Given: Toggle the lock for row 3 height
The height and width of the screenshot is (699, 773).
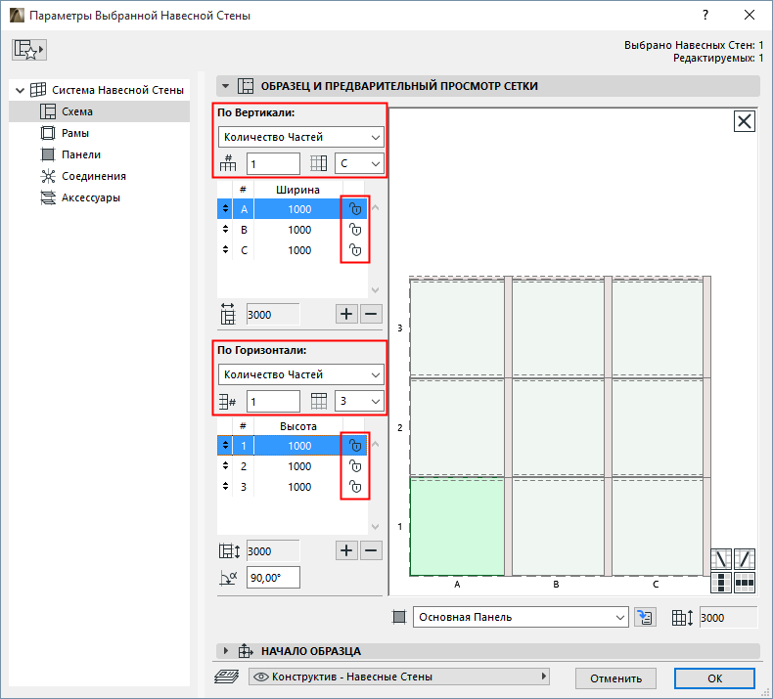Looking at the screenshot, I should pyautogui.click(x=355, y=487).
